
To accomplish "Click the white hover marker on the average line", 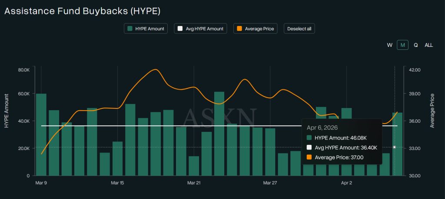I will [x=394, y=147].
